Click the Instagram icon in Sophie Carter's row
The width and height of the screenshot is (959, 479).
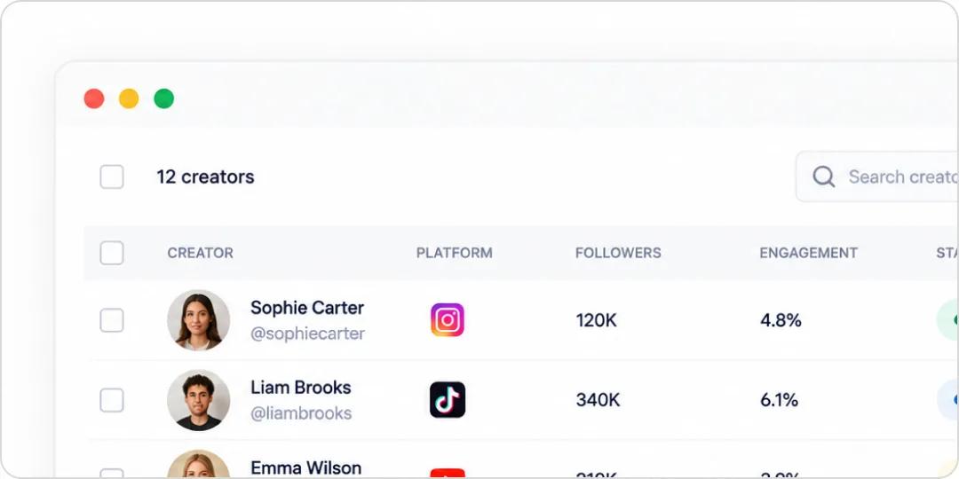tap(447, 320)
